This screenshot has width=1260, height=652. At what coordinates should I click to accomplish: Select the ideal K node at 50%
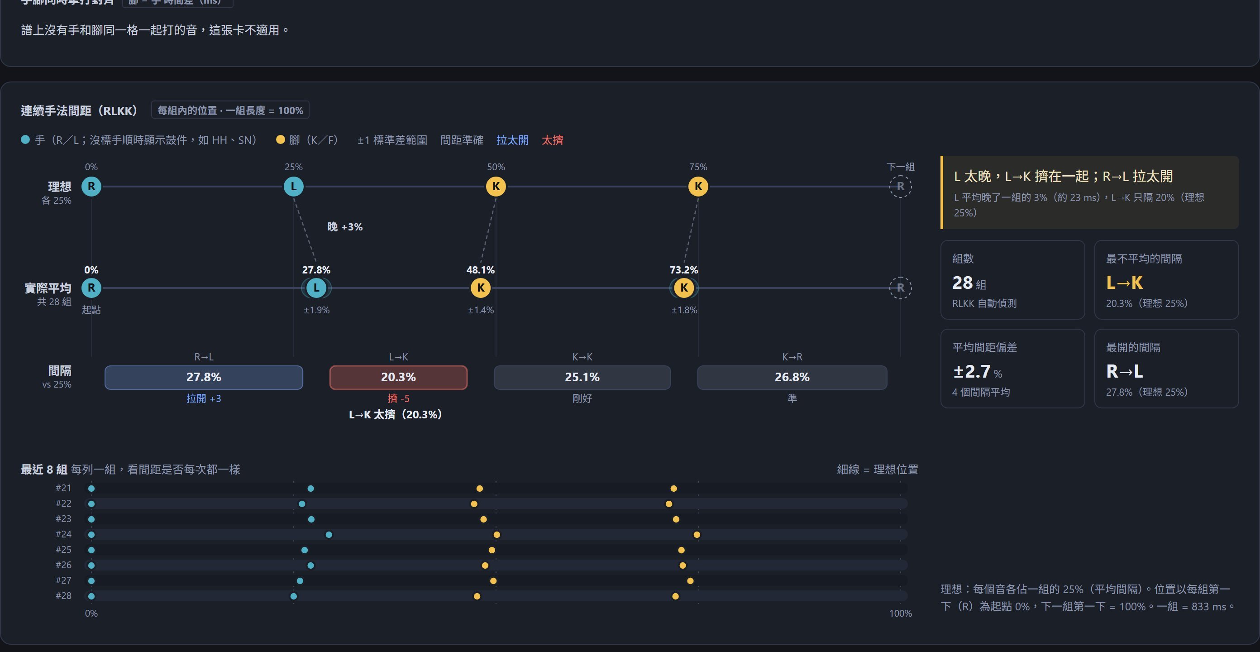(496, 187)
